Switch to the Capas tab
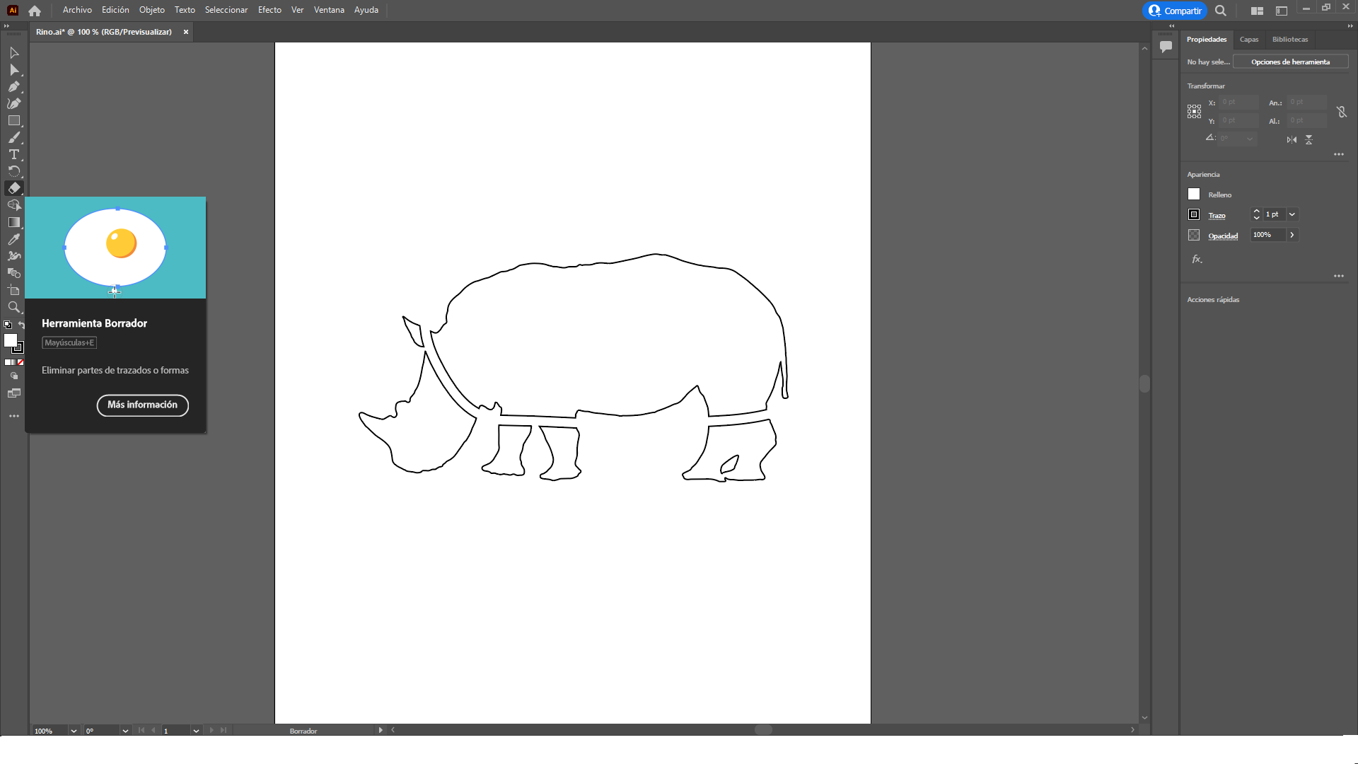1358x764 pixels. tap(1249, 40)
